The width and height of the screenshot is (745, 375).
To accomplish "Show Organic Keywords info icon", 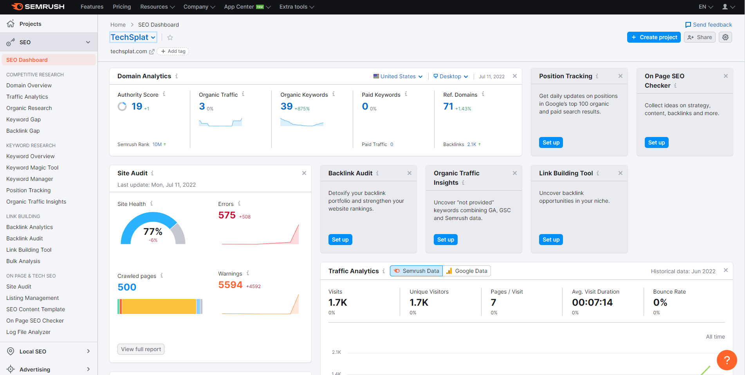I will tap(334, 94).
